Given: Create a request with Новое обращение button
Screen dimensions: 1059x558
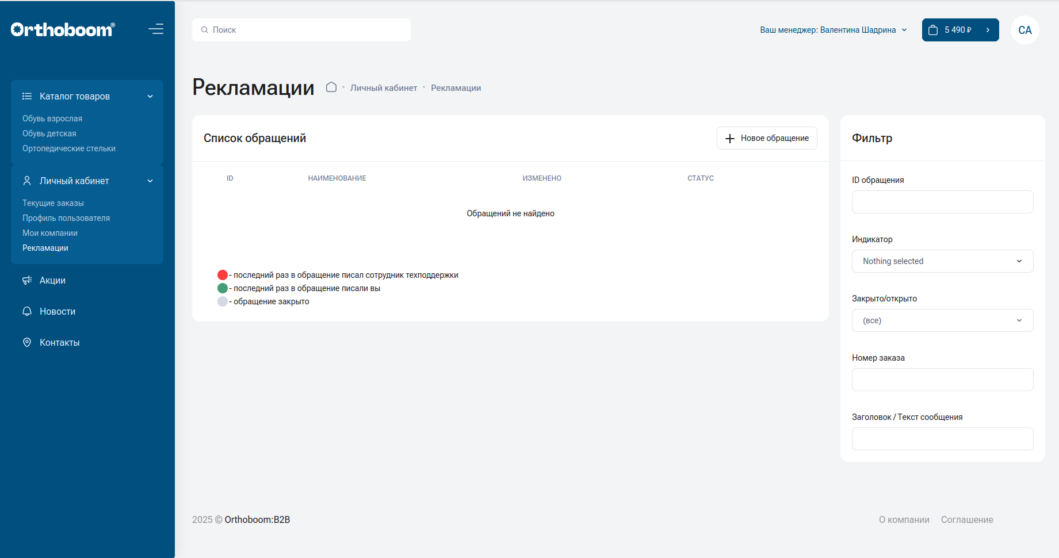Looking at the screenshot, I should (767, 138).
